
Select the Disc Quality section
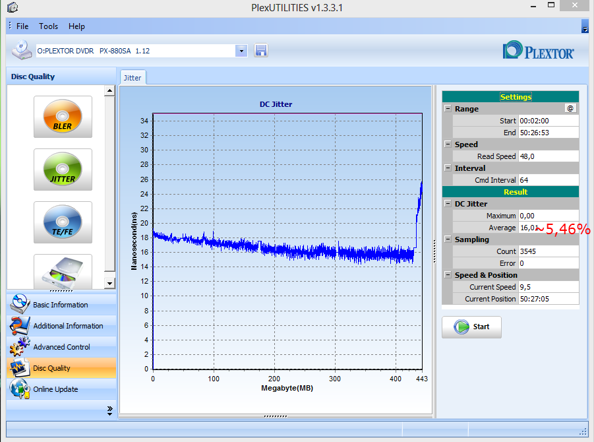[61, 368]
